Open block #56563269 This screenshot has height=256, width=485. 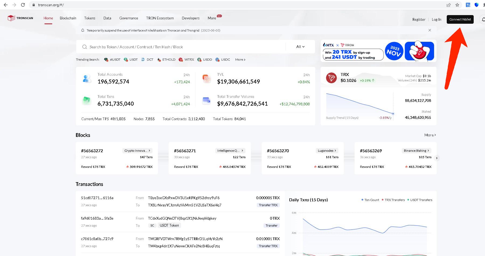371,151
